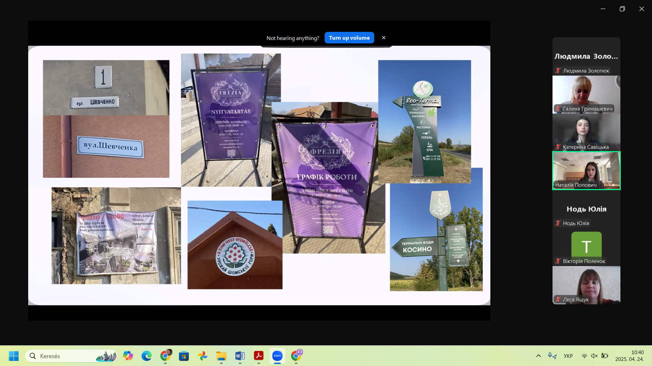Image resolution: width=652 pixels, height=366 pixels.
Task: Open Copilot from the taskbar
Action: (x=128, y=356)
